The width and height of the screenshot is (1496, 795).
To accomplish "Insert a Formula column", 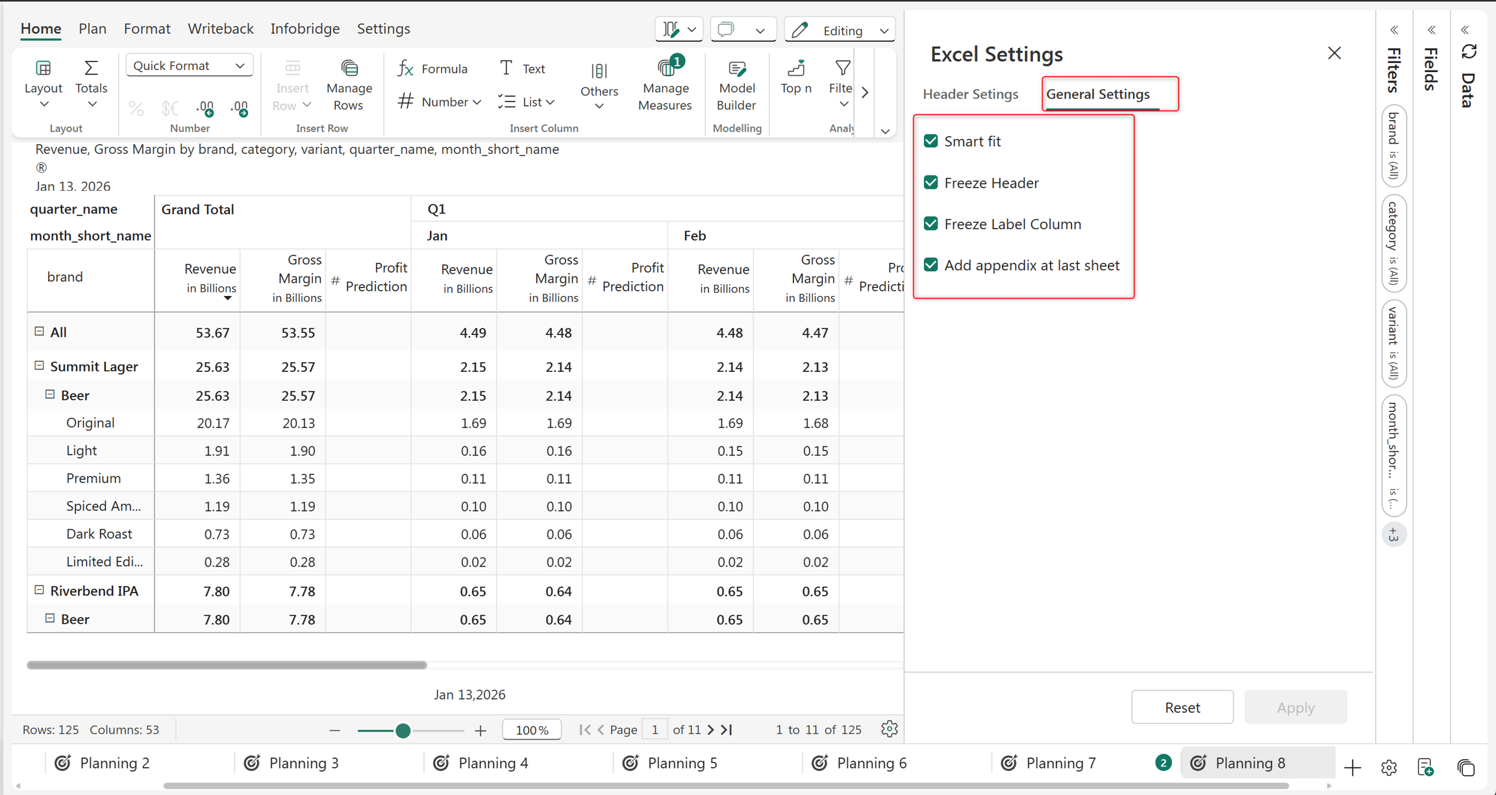I will pyautogui.click(x=433, y=68).
